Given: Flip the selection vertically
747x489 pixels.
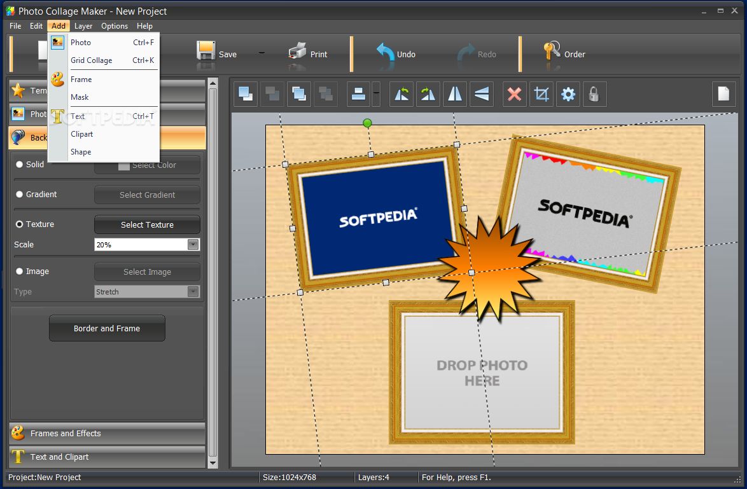Looking at the screenshot, I should click(482, 94).
